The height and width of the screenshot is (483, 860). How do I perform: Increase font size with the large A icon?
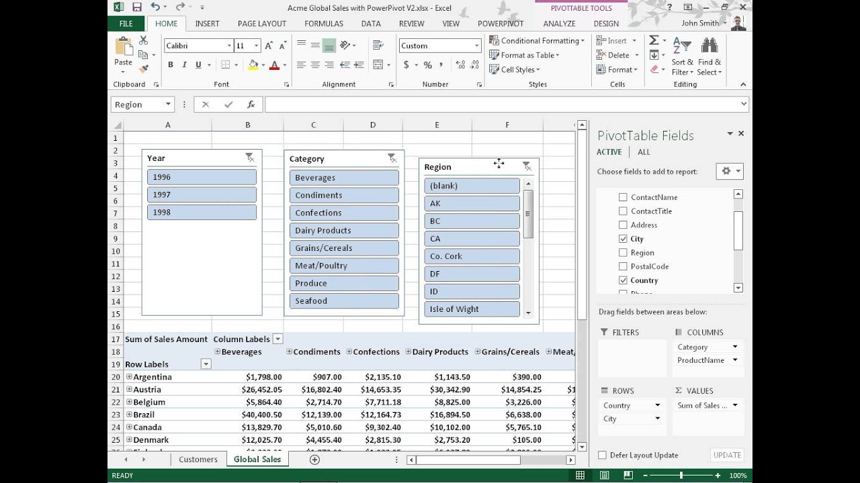click(269, 46)
